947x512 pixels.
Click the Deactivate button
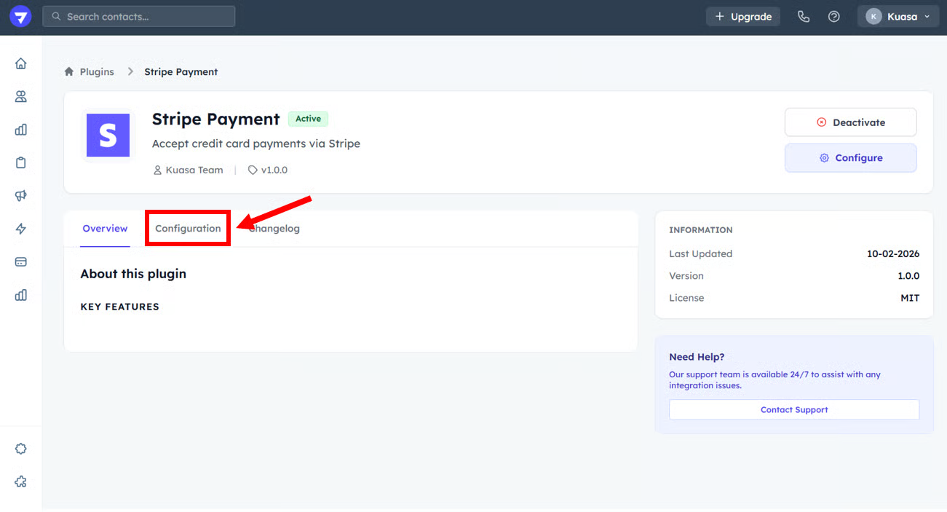[x=850, y=122]
